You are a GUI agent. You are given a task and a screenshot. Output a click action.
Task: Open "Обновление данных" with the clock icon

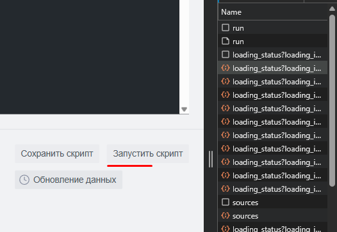pyautogui.click(x=69, y=180)
